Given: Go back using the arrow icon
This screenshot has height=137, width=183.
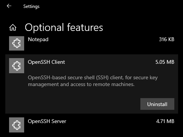Looking at the screenshot, I should point(9,6).
